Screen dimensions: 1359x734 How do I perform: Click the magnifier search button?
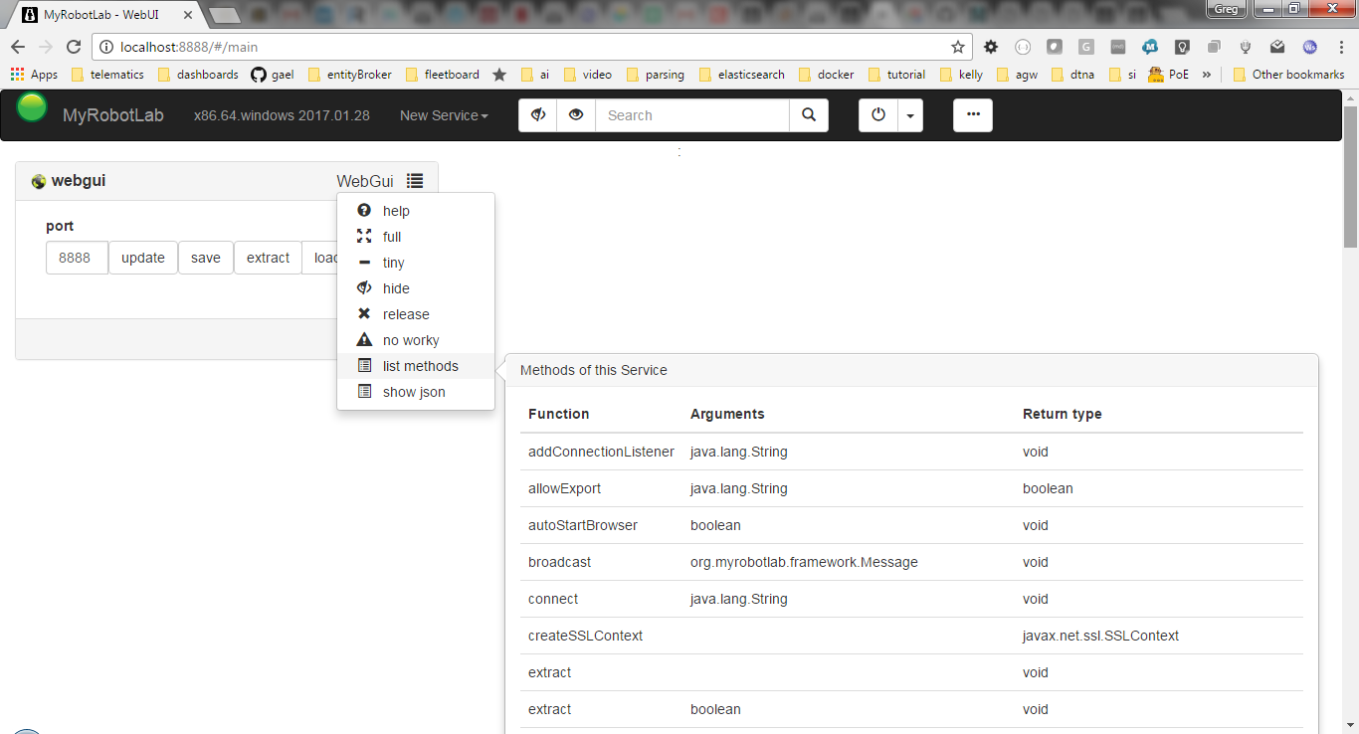[x=809, y=115]
